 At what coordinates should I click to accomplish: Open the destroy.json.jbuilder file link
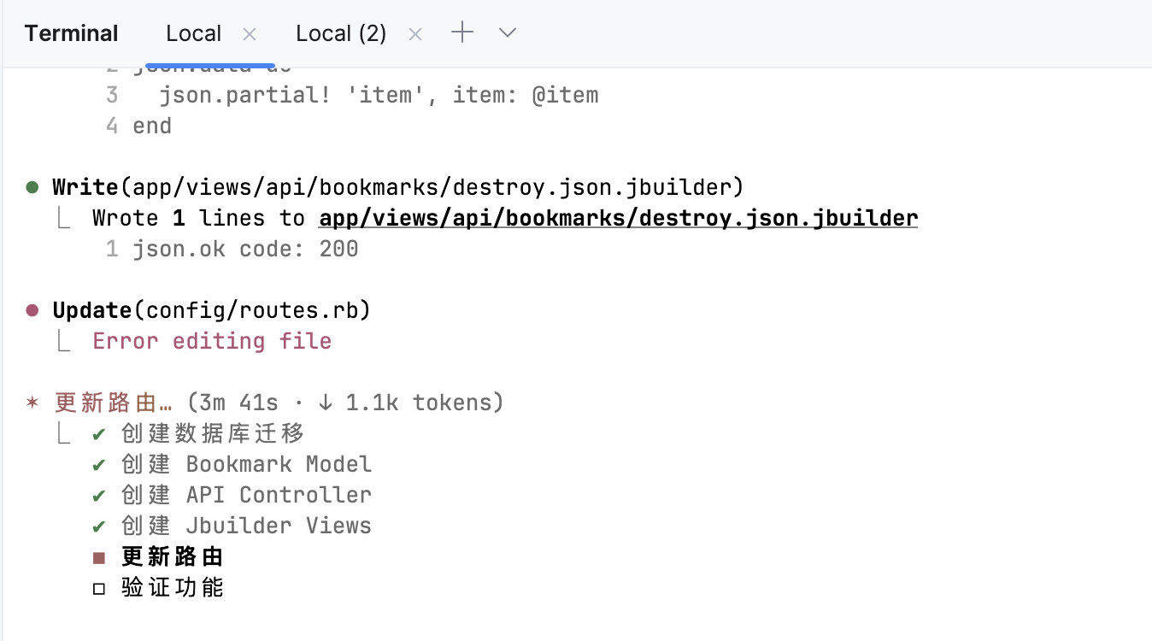pos(618,219)
